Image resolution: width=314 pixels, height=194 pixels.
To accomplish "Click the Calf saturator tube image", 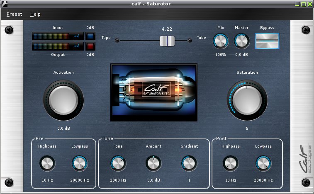I will (x=154, y=92).
